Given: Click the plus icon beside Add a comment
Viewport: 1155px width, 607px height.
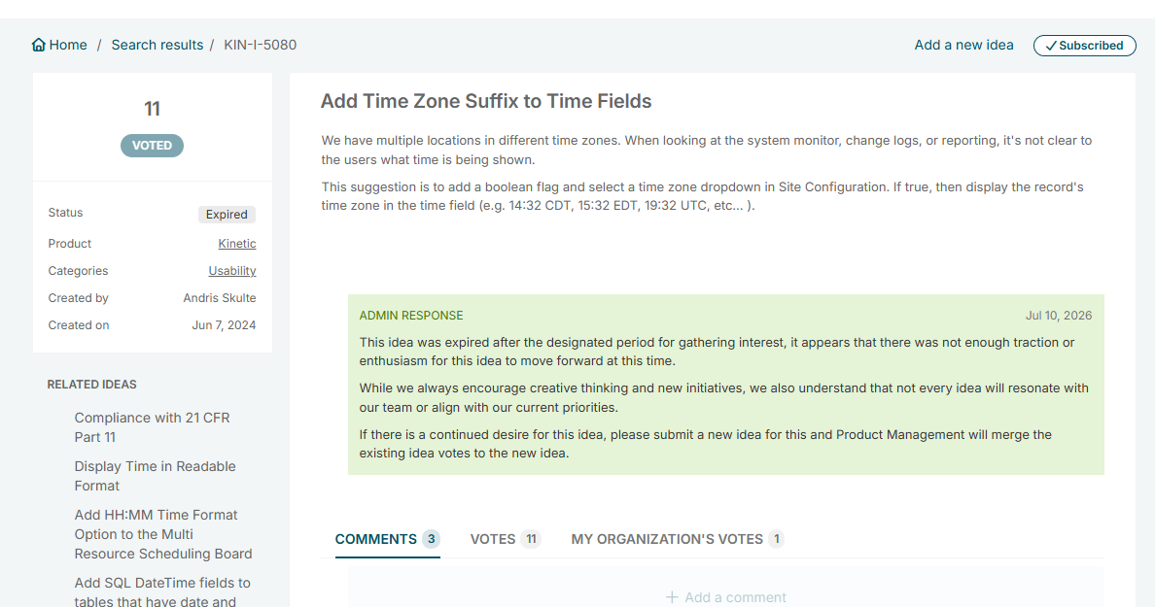Looking at the screenshot, I should click(x=672, y=597).
